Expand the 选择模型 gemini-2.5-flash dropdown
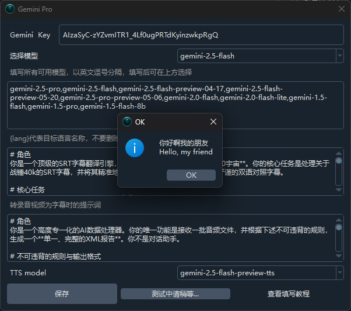 pos(340,56)
